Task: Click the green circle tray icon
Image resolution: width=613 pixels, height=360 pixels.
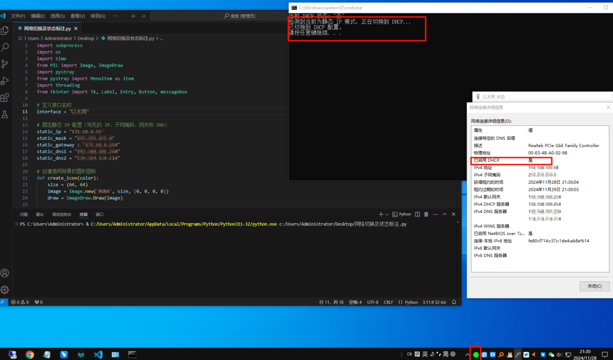Action: pyautogui.click(x=476, y=355)
